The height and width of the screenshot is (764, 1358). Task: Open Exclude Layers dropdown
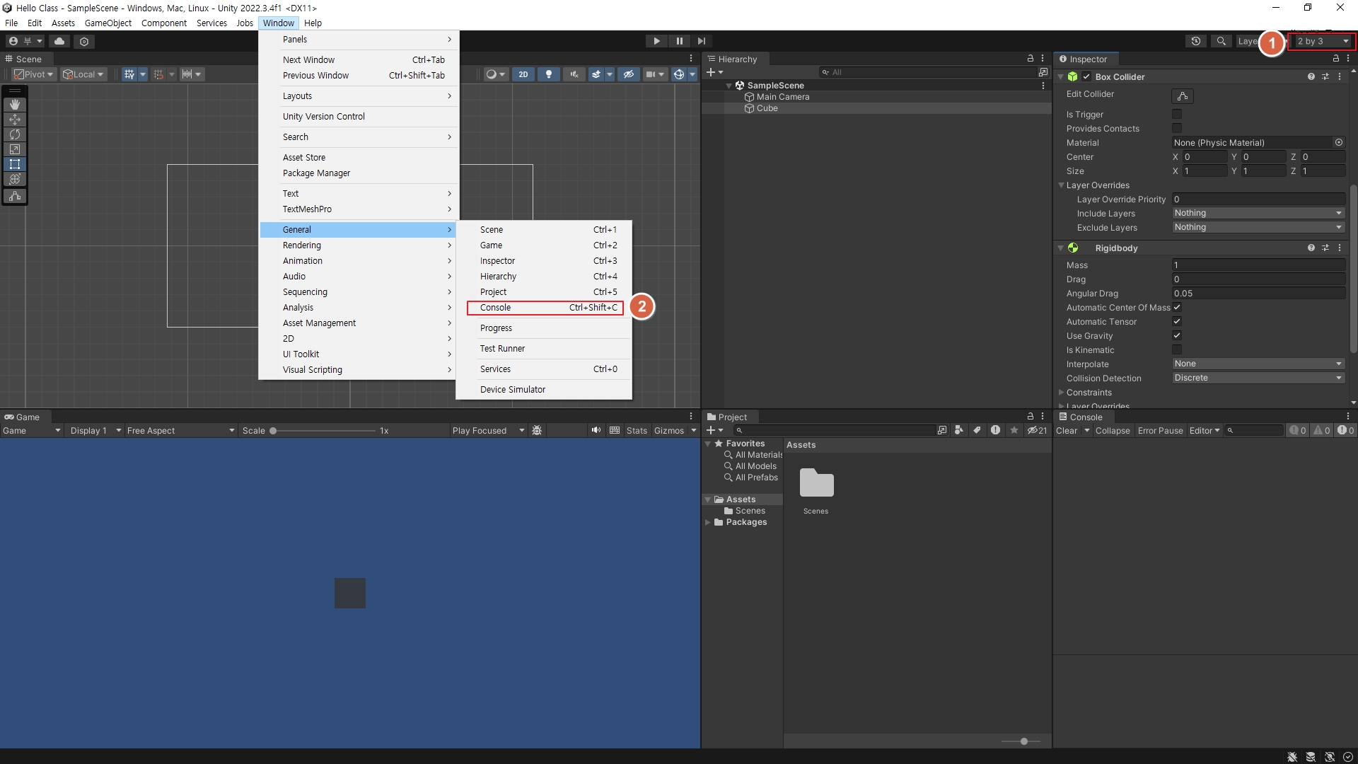click(1258, 227)
